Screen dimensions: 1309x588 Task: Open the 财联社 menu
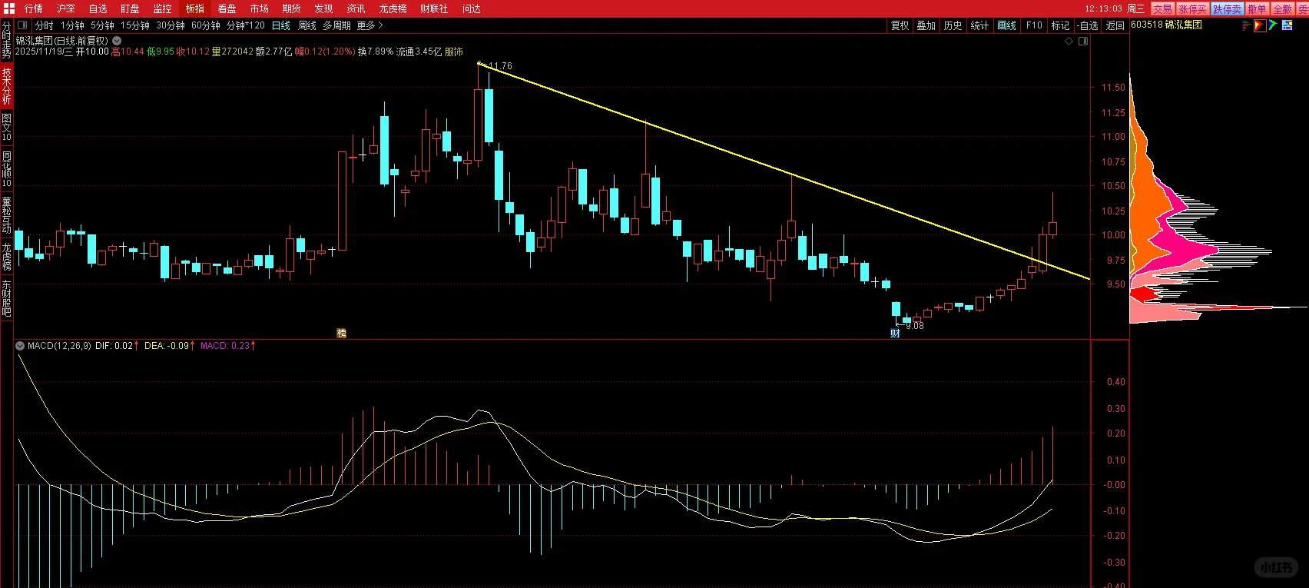[x=434, y=8]
